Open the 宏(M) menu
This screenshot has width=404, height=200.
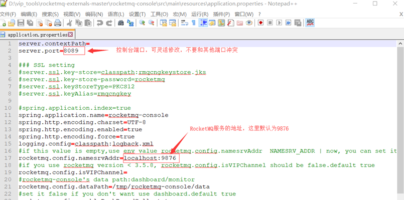click(180, 14)
